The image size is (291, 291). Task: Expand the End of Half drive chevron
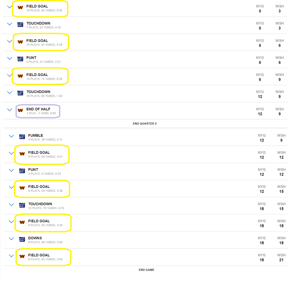pyautogui.click(x=9, y=110)
